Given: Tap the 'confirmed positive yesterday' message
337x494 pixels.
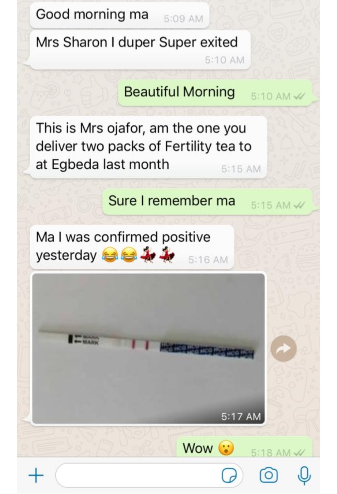Looking at the screenshot, I should click(132, 247).
